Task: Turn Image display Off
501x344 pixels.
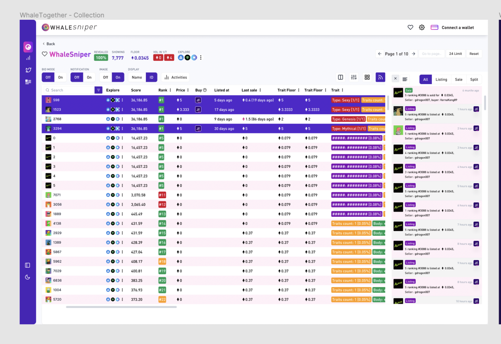Action: (106, 77)
